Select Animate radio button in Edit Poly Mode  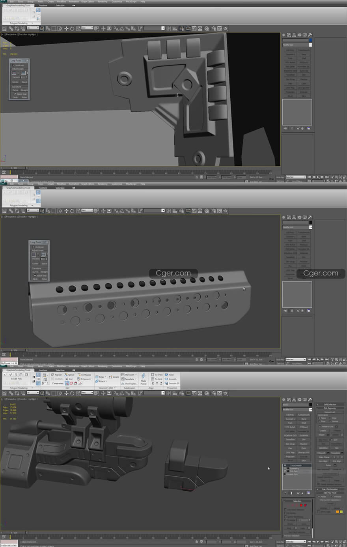coord(332,496)
